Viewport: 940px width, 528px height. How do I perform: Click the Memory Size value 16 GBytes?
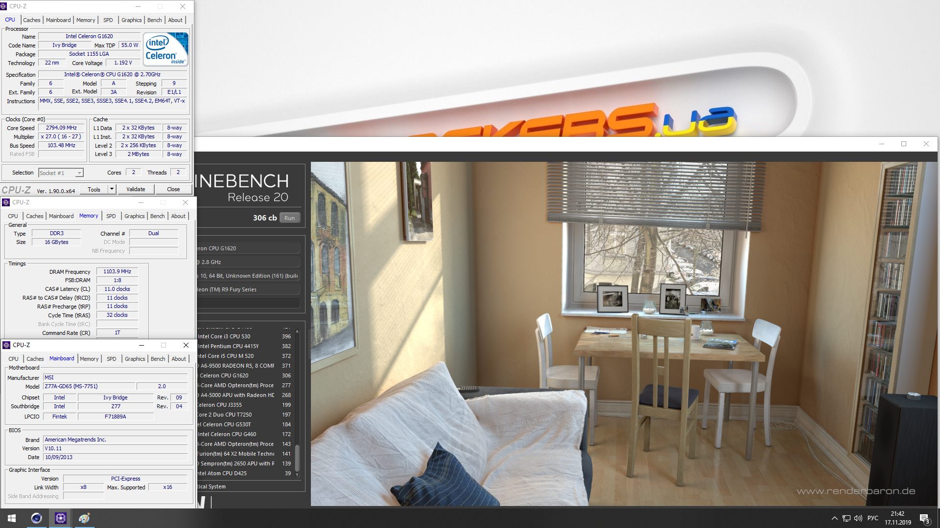(56, 242)
